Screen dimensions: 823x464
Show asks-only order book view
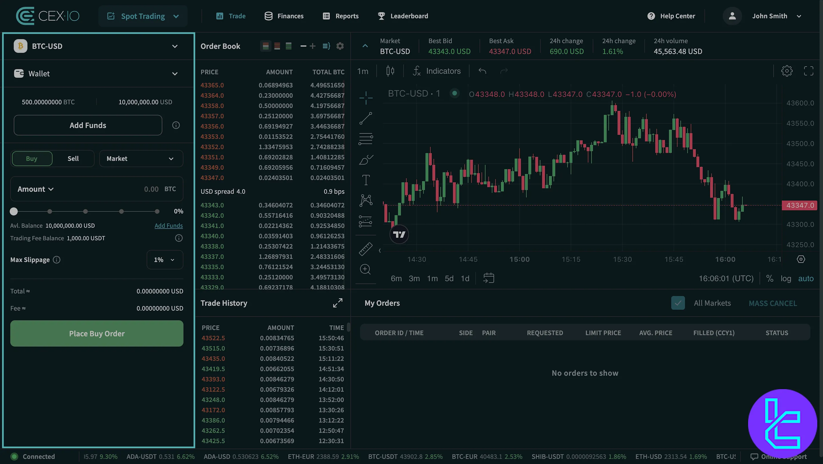point(277,46)
